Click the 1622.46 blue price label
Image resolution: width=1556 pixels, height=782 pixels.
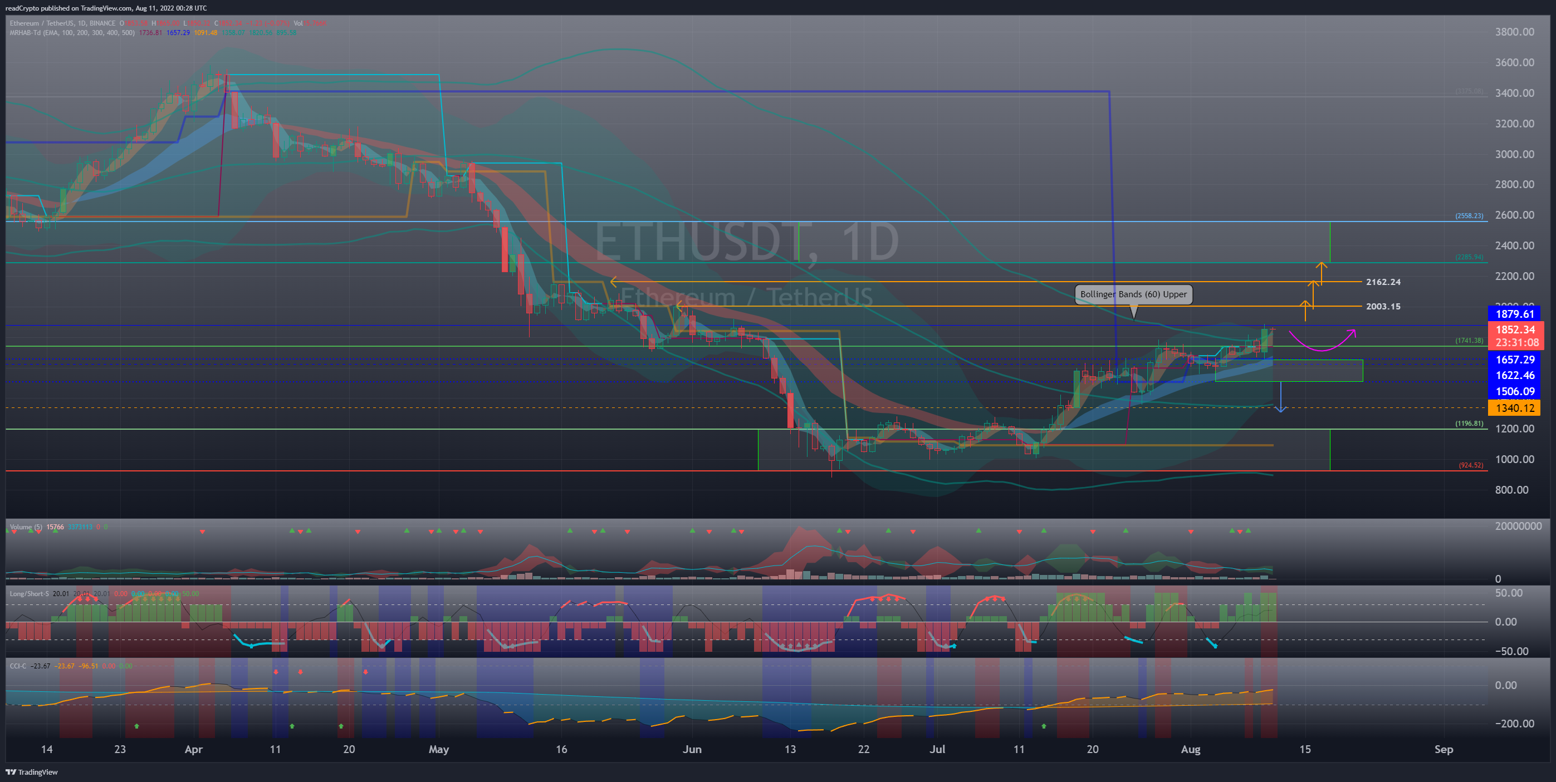tap(1514, 376)
